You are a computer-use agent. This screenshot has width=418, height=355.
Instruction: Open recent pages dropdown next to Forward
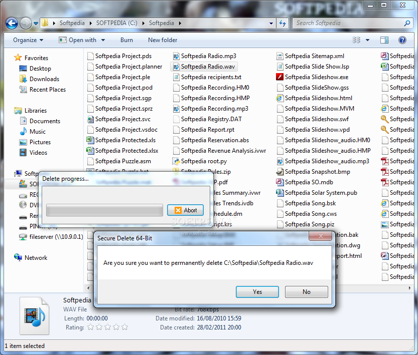click(36, 24)
